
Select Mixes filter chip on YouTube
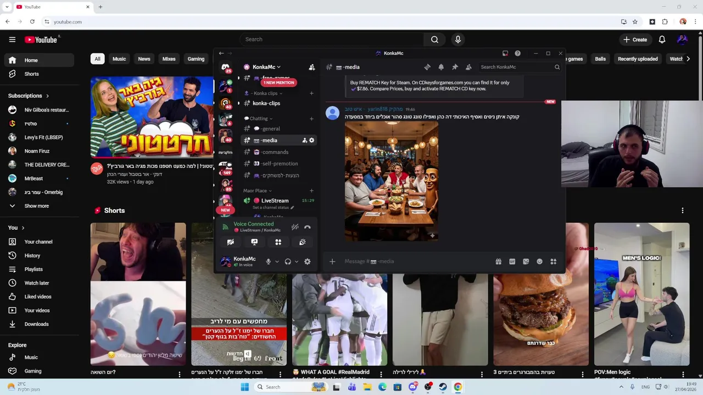click(x=169, y=59)
